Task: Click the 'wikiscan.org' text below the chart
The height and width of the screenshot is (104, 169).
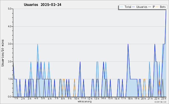Action: 84,101
